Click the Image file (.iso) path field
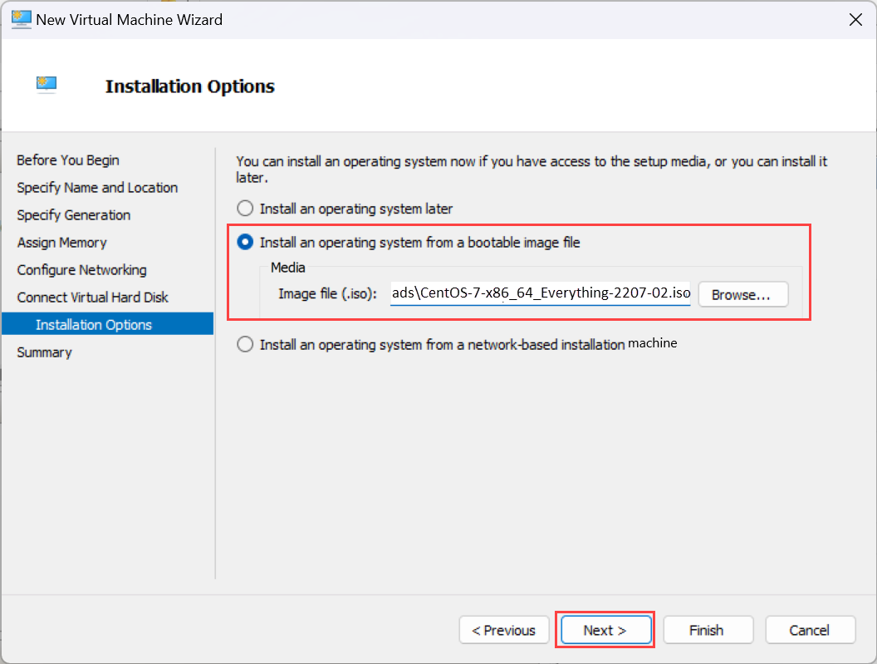The height and width of the screenshot is (664, 877). pyautogui.click(x=540, y=294)
